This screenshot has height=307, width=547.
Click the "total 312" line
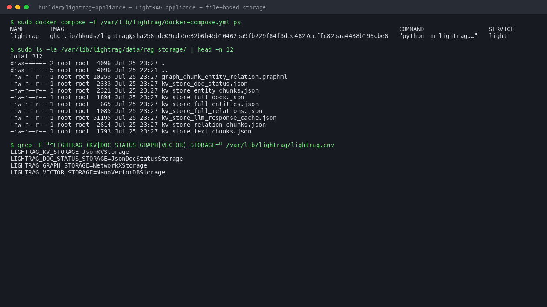point(26,56)
